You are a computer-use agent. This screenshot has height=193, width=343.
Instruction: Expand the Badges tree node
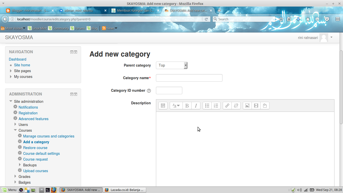pyautogui.click(x=15, y=182)
